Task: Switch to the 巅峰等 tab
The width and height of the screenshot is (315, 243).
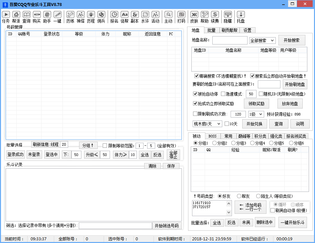Action: [244, 136]
